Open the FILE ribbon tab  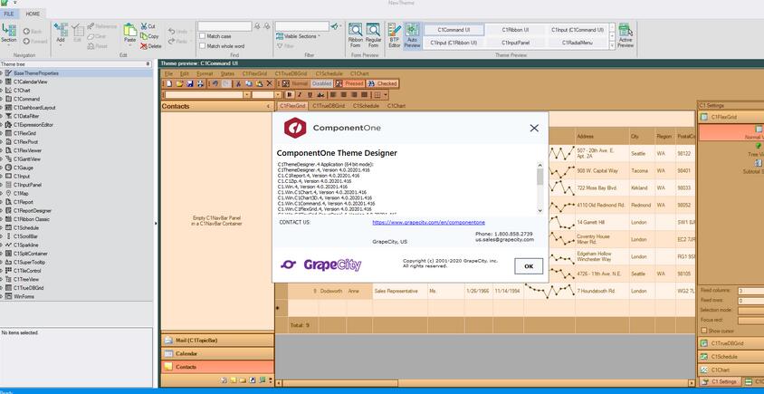pyautogui.click(x=9, y=14)
